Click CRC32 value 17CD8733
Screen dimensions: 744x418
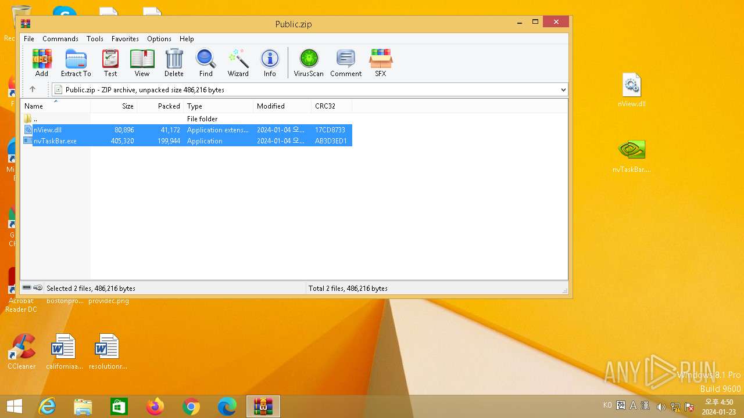pyautogui.click(x=330, y=130)
